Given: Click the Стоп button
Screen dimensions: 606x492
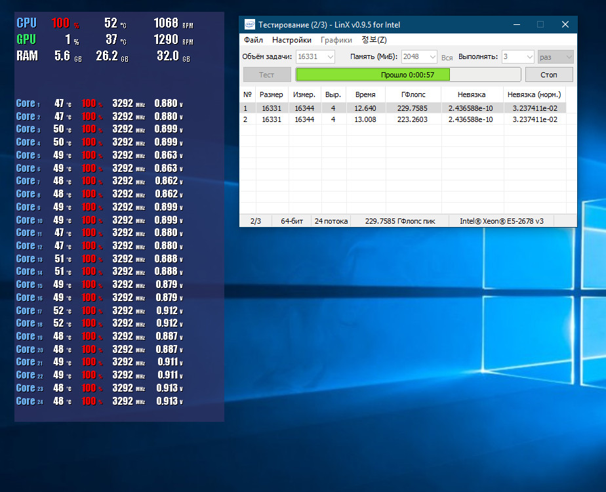Looking at the screenshot, I should (x=549, y=75).
